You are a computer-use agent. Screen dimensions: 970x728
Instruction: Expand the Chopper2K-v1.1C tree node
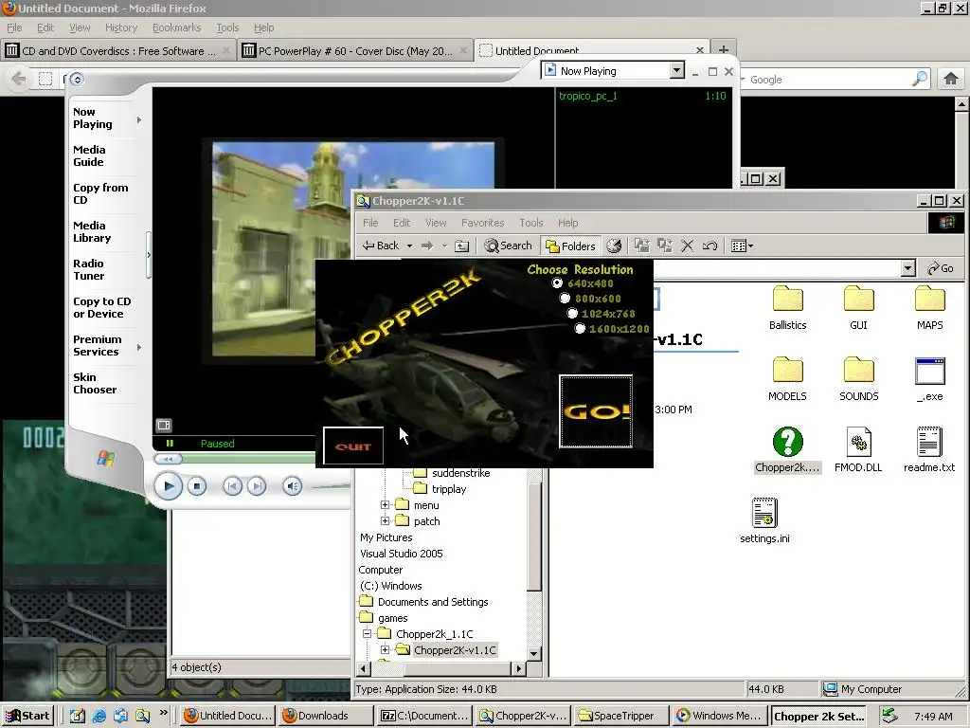[385, 649]
